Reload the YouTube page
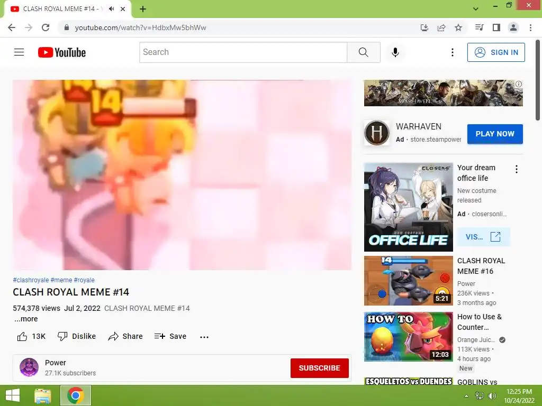This screenshot has height=406, width=542. [46, 27]
